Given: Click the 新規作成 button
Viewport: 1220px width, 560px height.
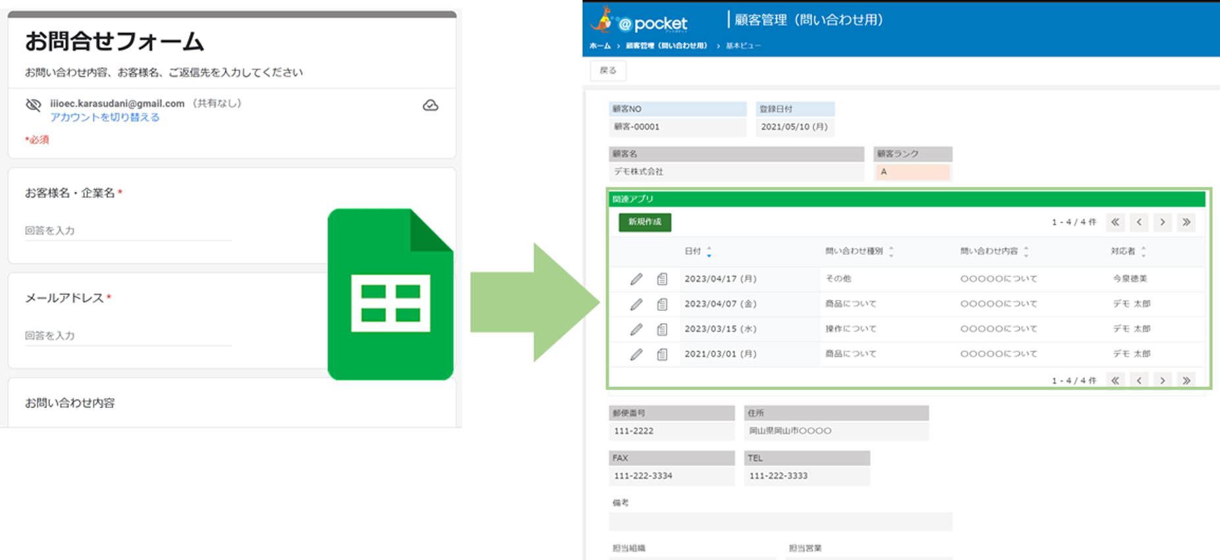Looking at the screenshot, I should pos(645,222).
